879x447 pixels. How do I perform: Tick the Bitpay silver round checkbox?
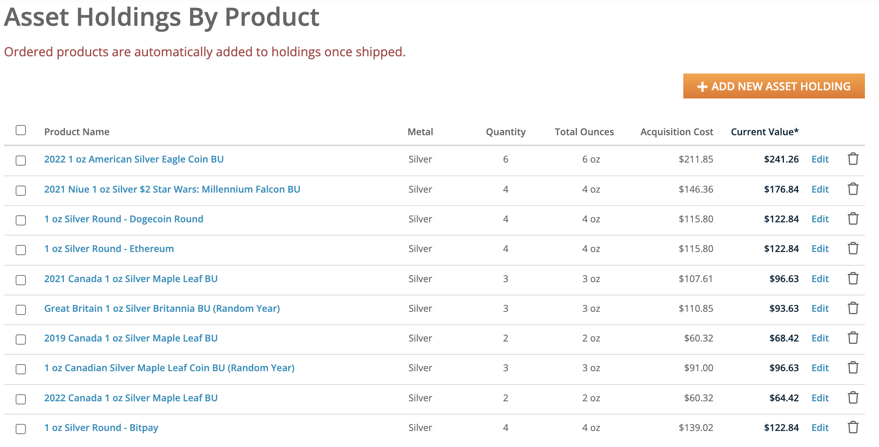pyautogui.click(x=21, y=429)
